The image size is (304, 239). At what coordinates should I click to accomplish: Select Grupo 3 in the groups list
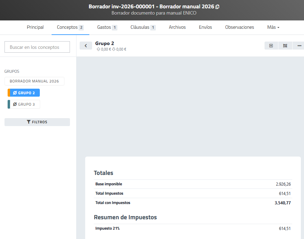[25, 104]
